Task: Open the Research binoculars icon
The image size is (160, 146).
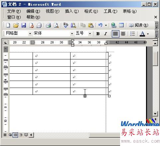Action: [74, 25]
